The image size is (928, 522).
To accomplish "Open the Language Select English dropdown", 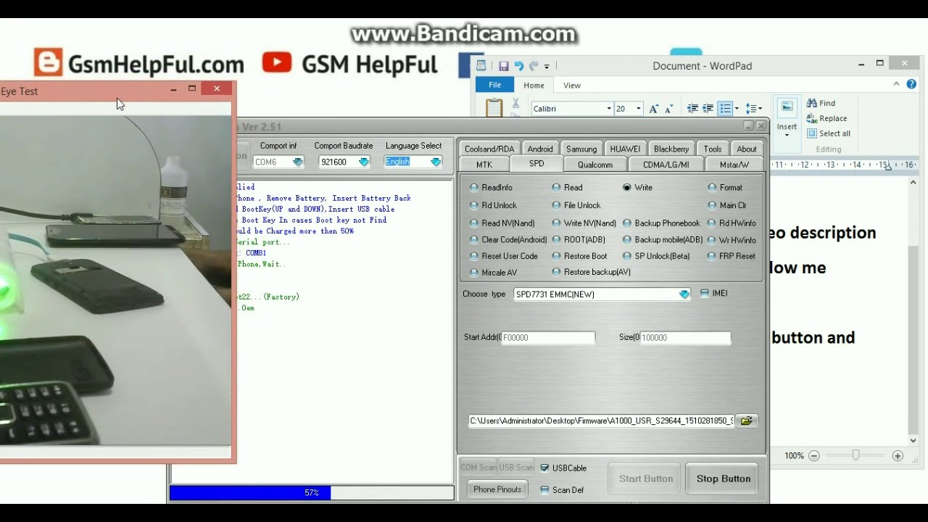I will tap(436, 162).
